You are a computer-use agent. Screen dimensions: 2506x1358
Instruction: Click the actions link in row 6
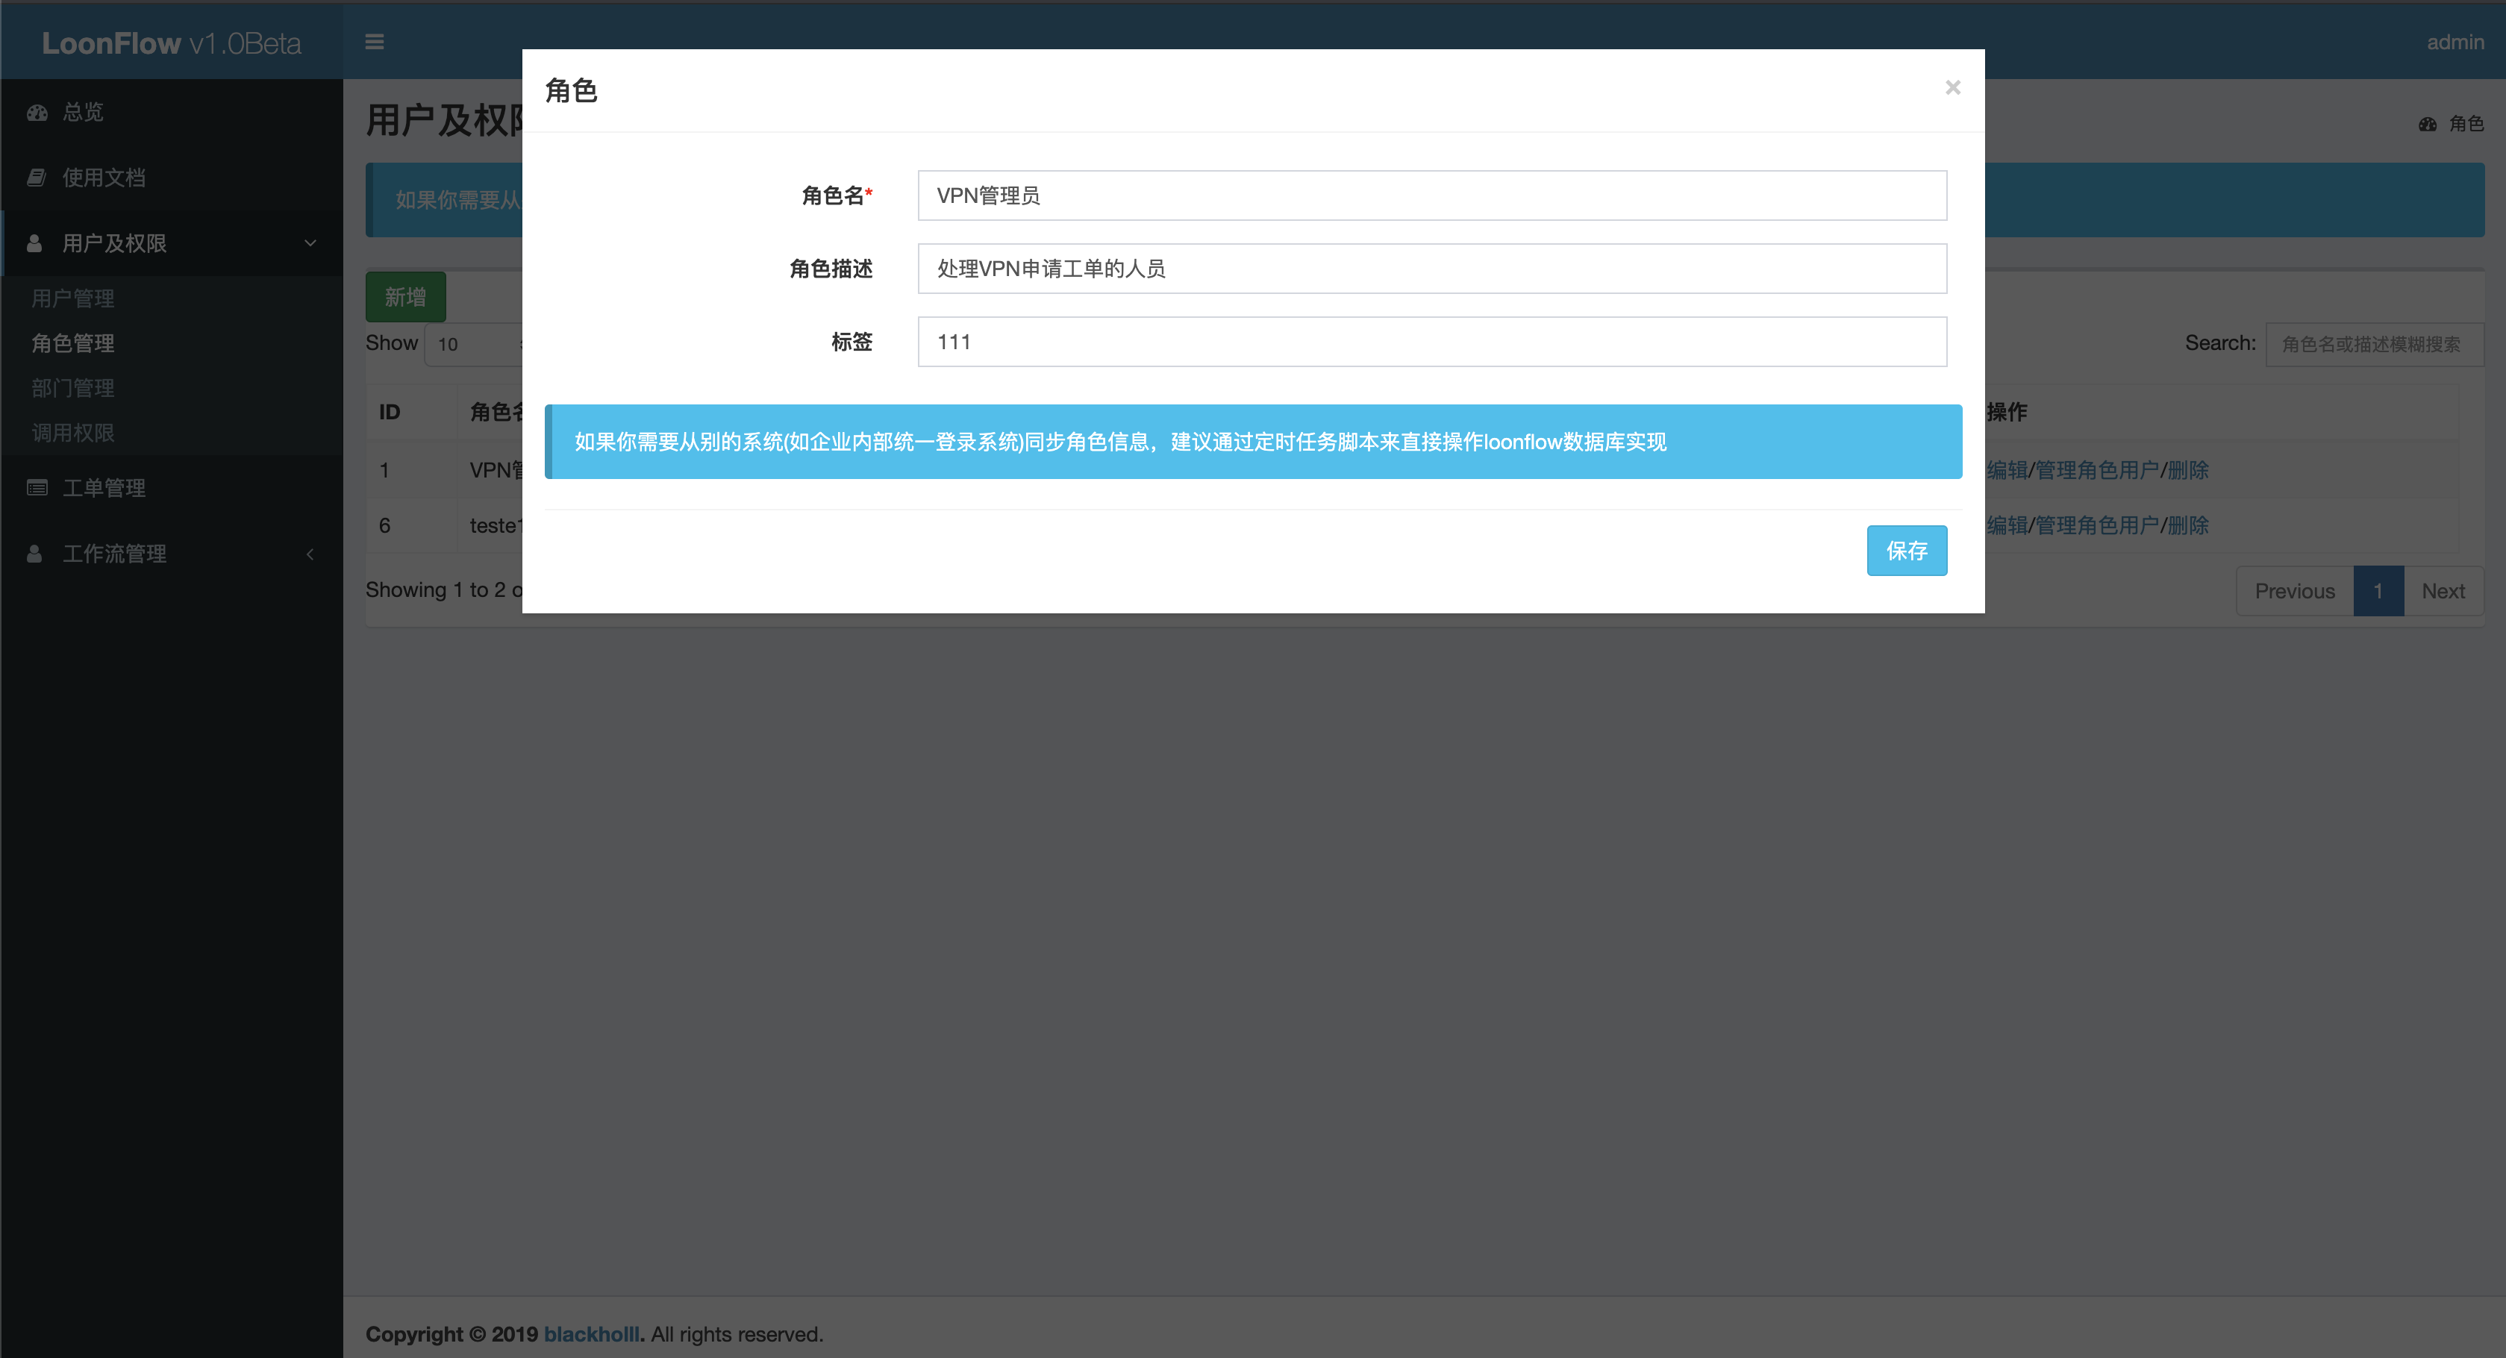coord(2097,525)
